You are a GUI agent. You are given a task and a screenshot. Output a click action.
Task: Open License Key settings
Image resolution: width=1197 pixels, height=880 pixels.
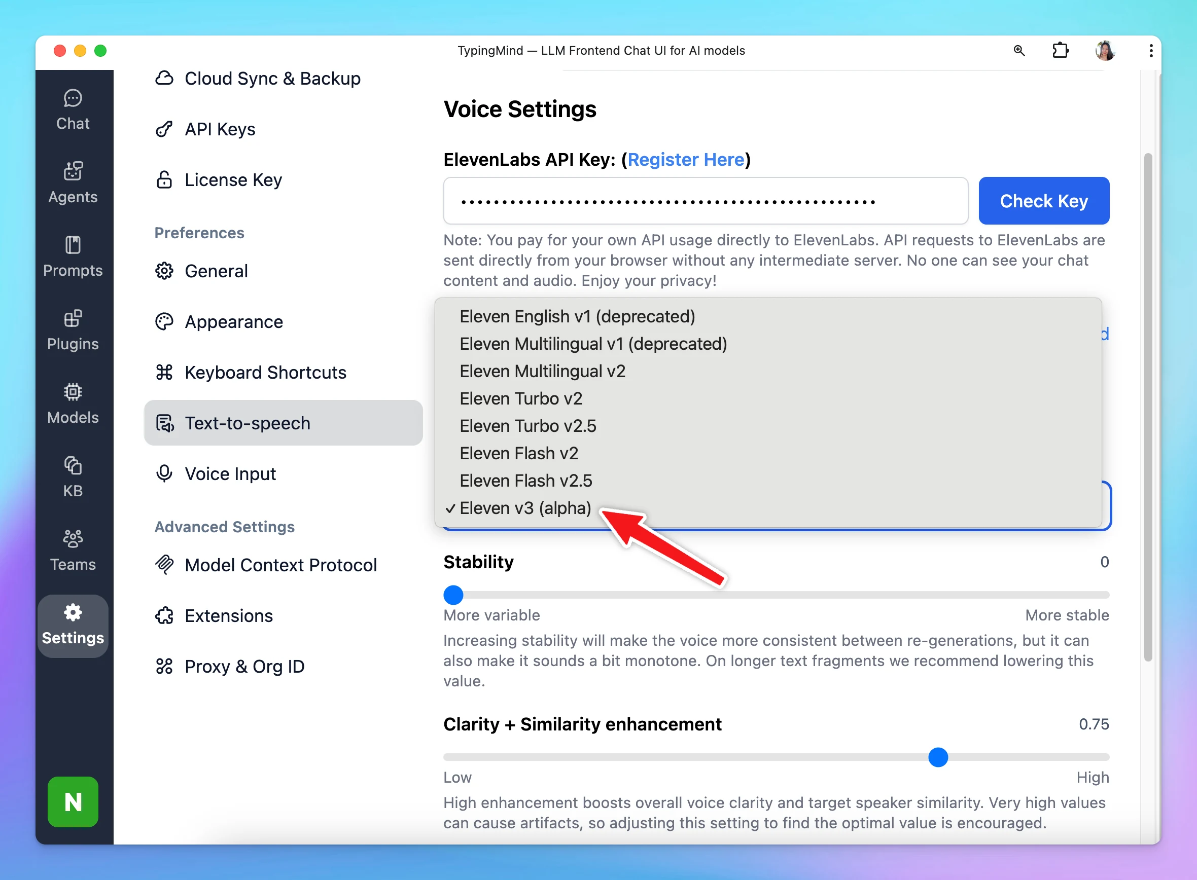point(219,180)
